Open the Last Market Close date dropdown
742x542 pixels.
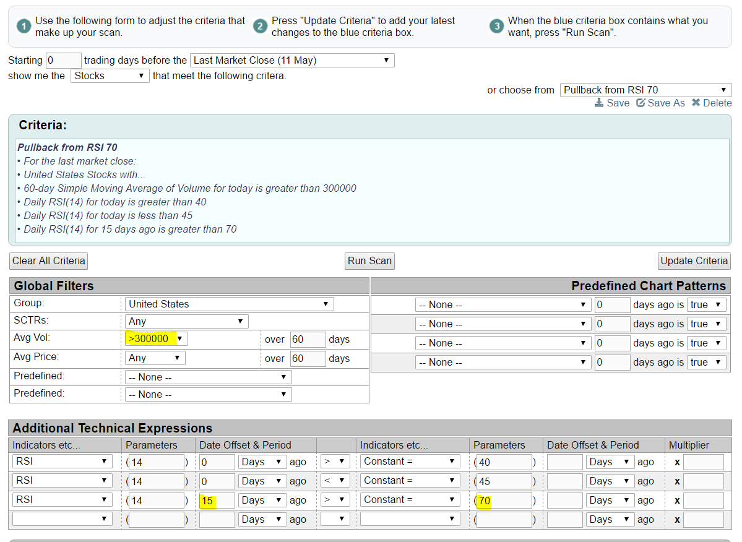point(291,61)
